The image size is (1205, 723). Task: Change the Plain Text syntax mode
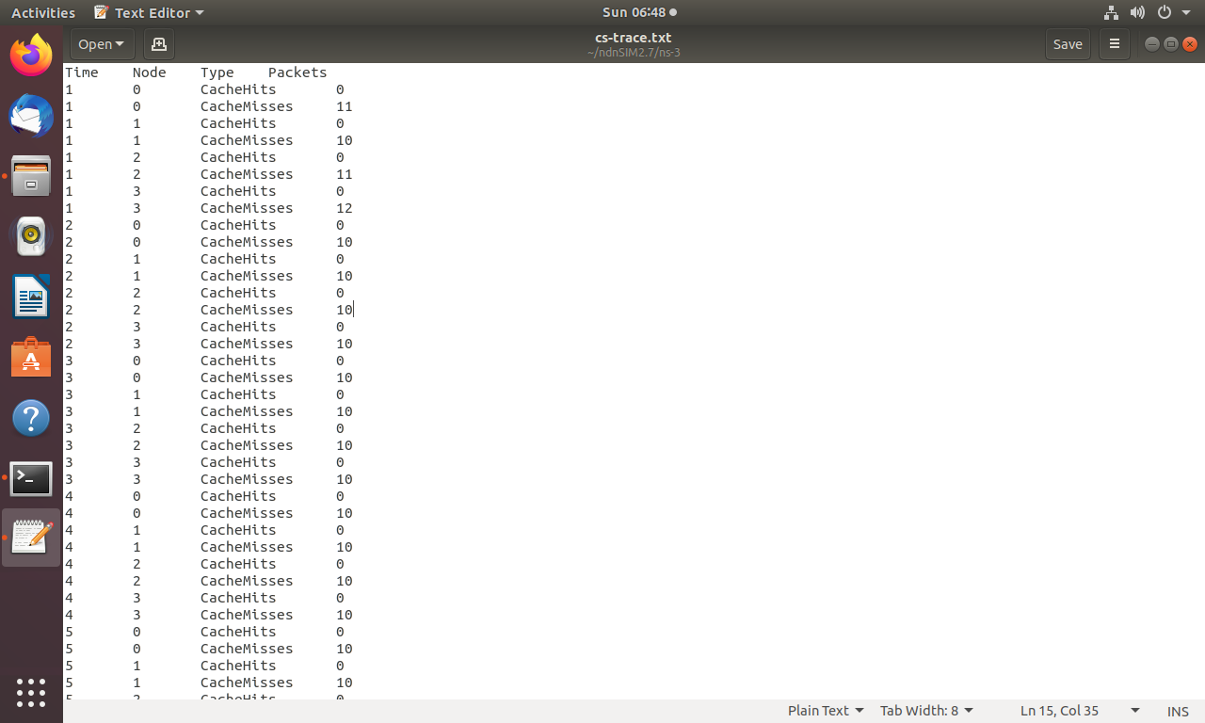tap(825, 711)
